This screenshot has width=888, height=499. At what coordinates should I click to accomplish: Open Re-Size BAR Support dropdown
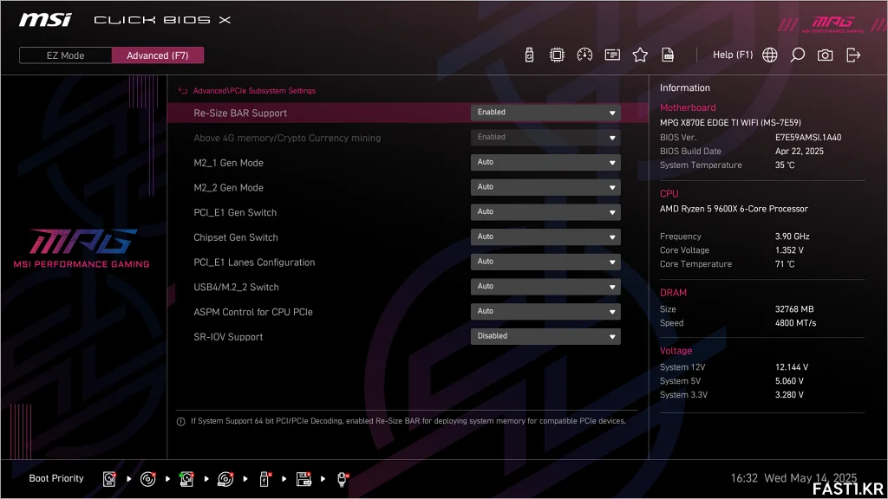(545, 113)
